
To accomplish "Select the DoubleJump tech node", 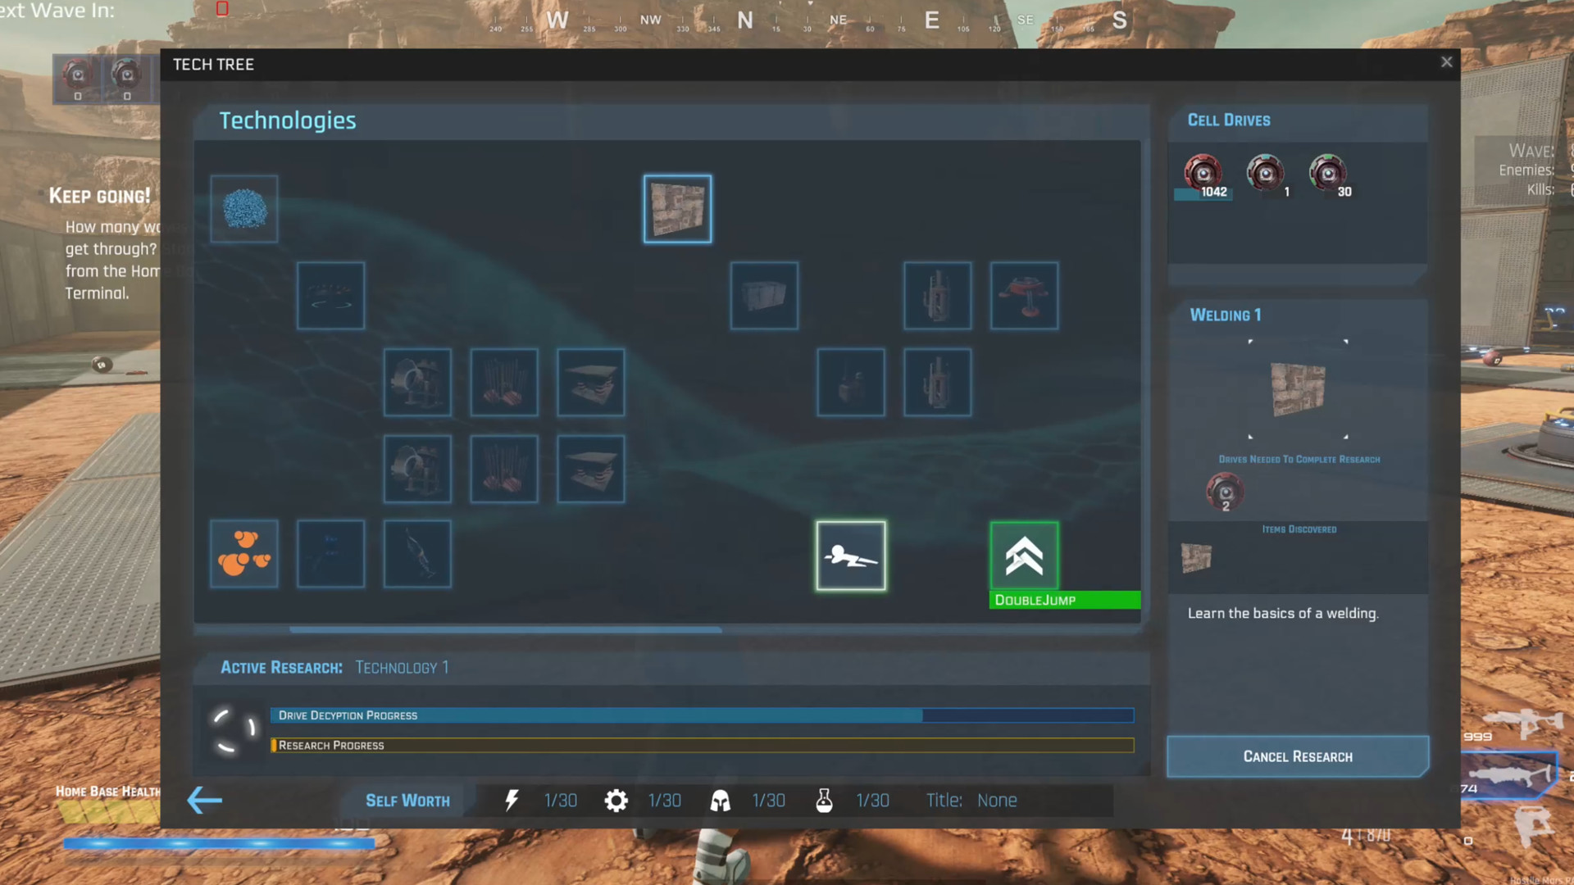I will click(x=1024, y=555).
